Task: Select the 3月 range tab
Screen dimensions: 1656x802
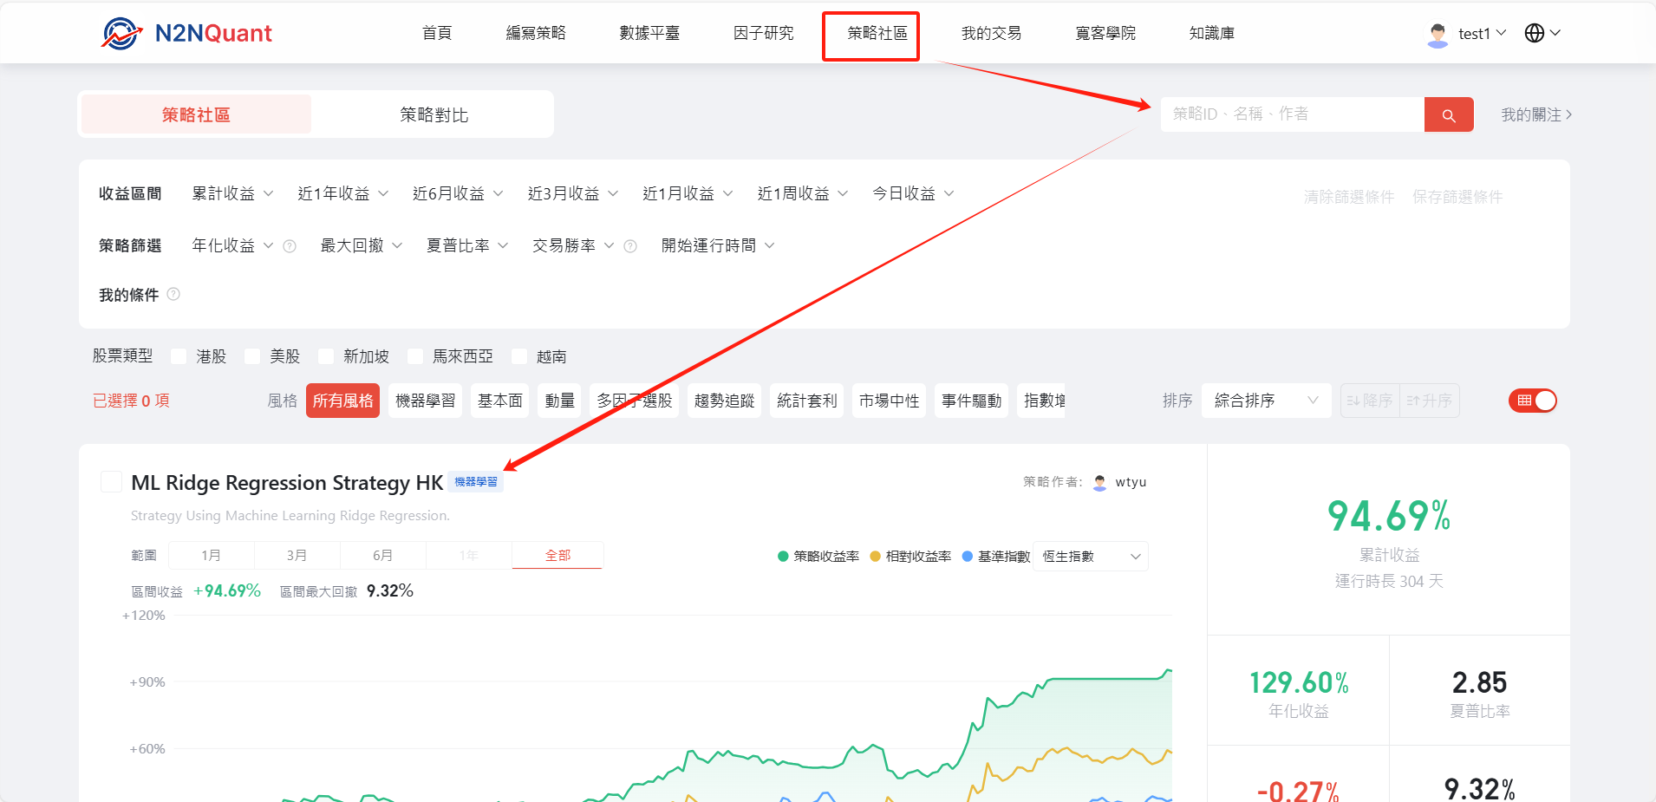Action: 297,555
